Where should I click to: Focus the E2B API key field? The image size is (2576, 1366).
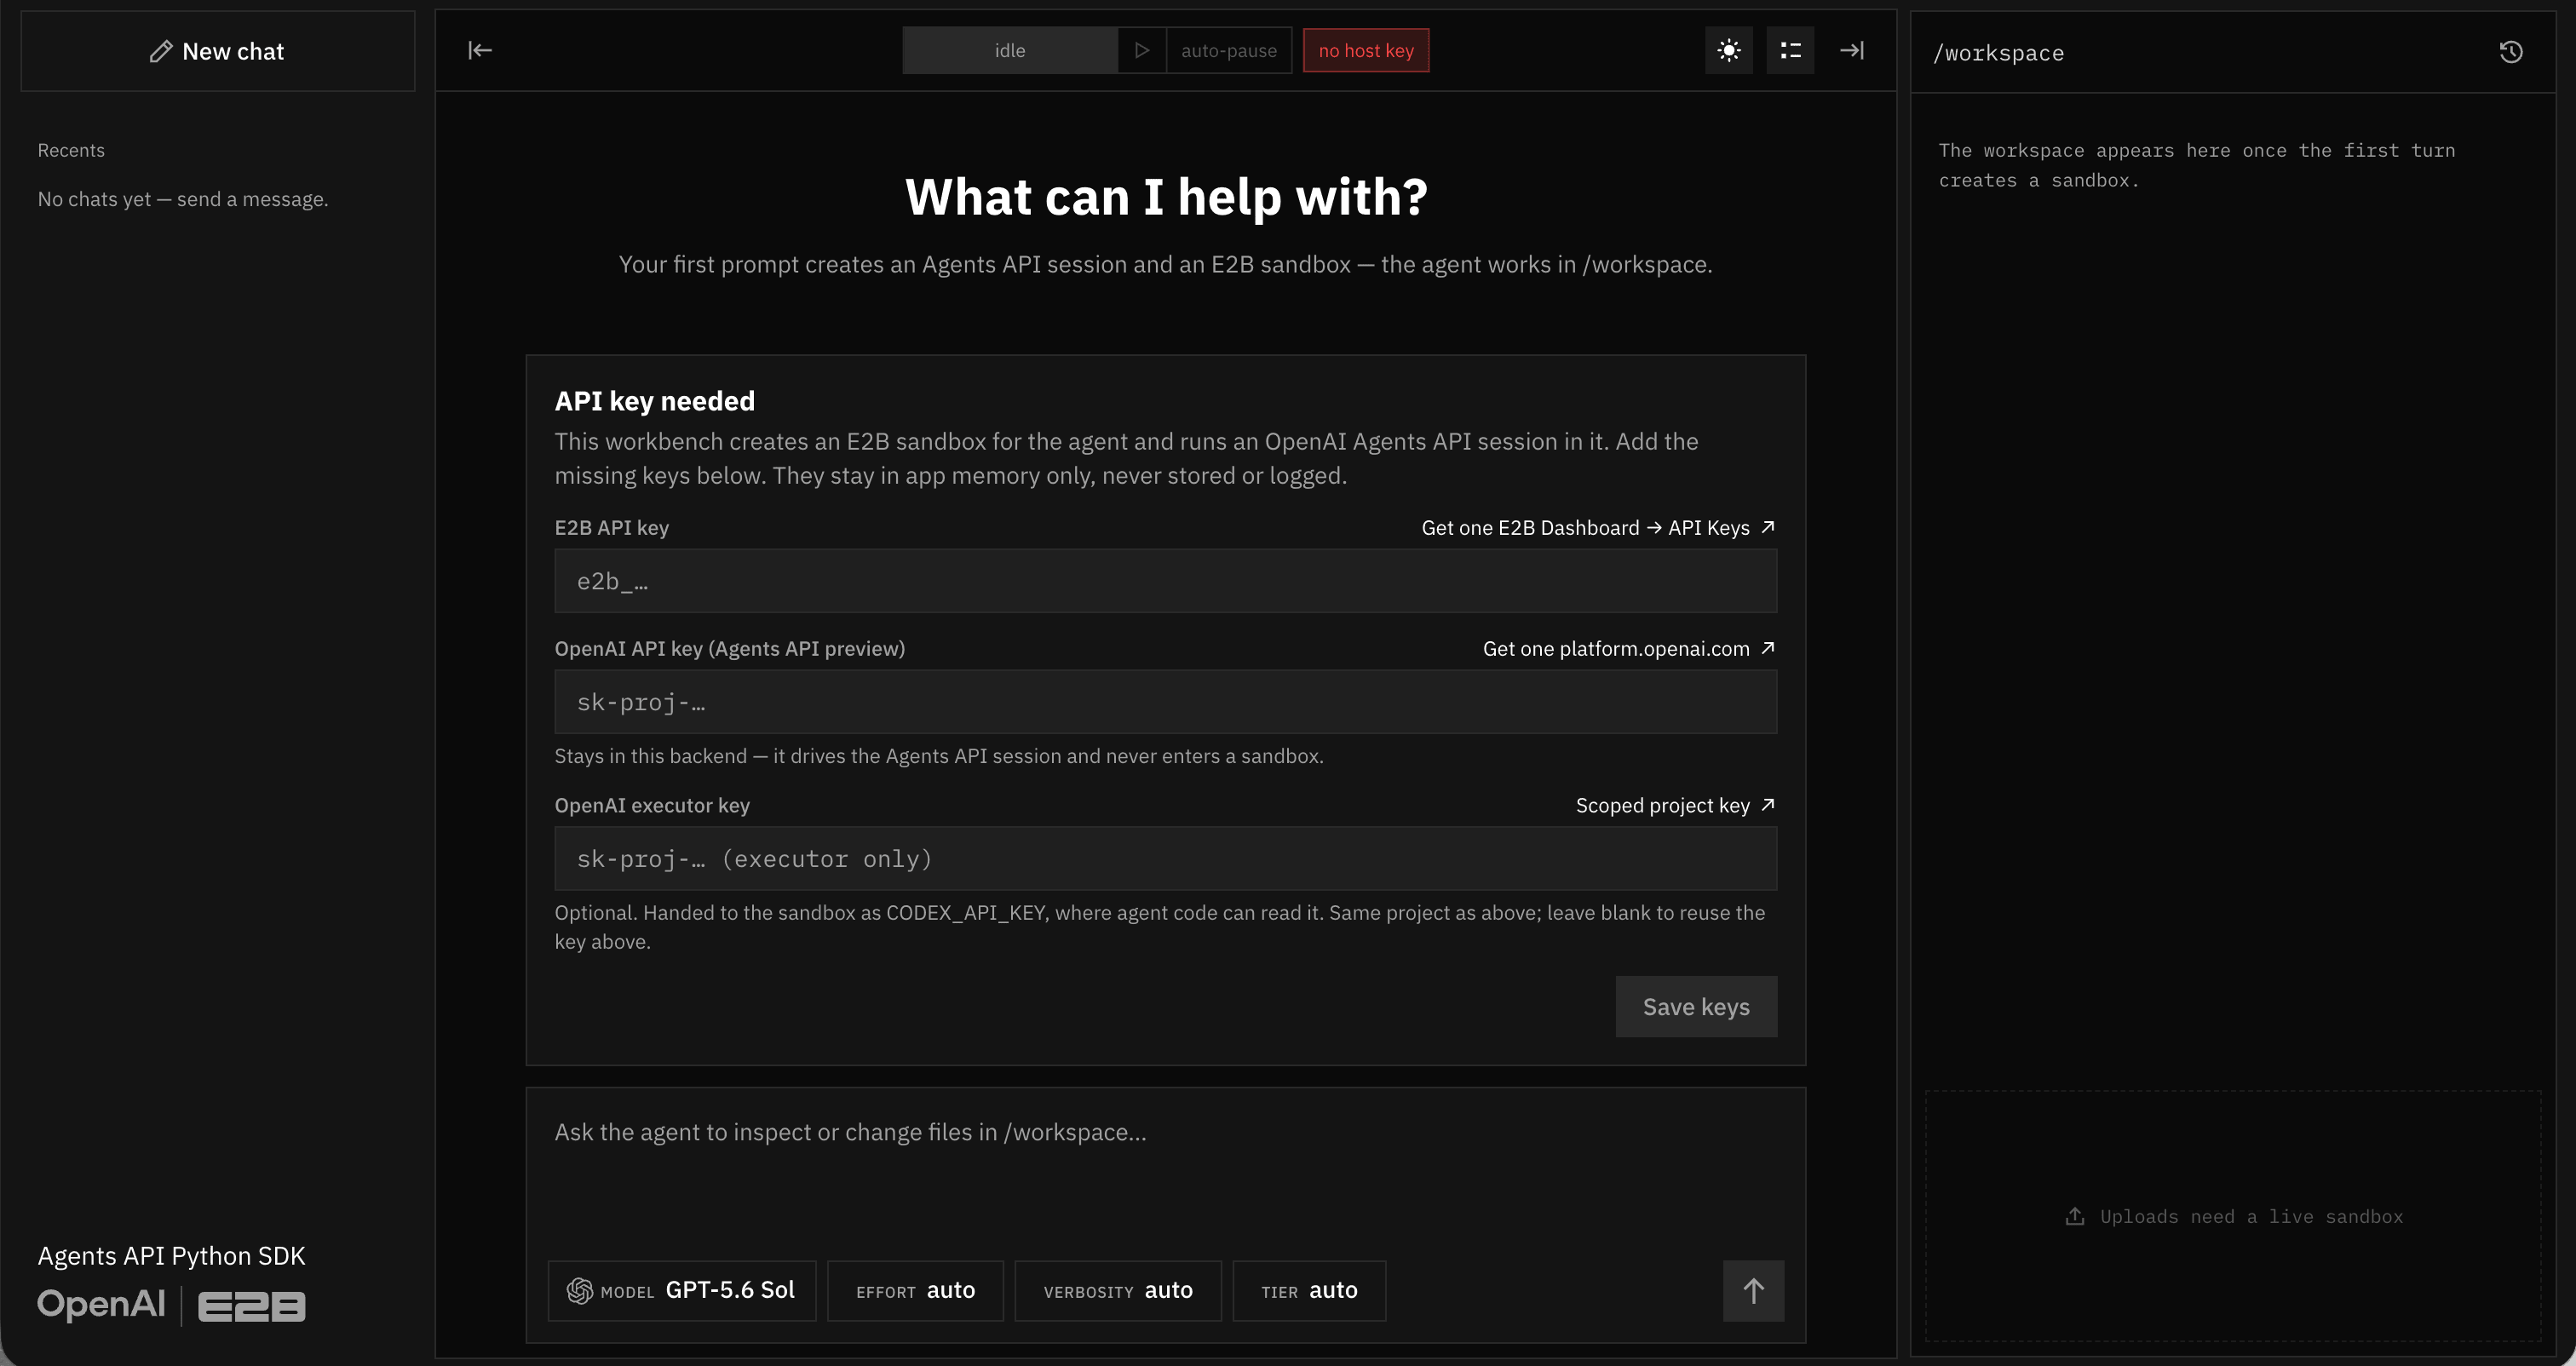tap(1166, 581)
